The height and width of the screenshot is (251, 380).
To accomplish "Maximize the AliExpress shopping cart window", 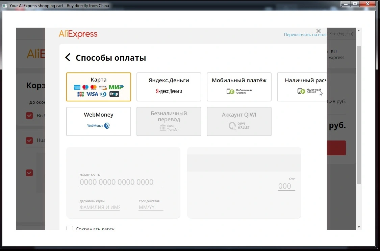I will tap(355, 4).
